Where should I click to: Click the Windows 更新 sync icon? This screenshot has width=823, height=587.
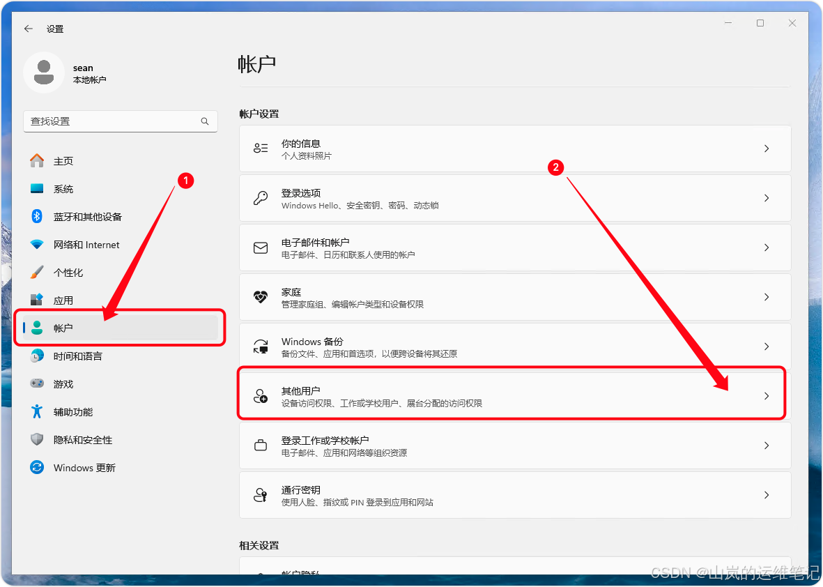coord(37,467)
